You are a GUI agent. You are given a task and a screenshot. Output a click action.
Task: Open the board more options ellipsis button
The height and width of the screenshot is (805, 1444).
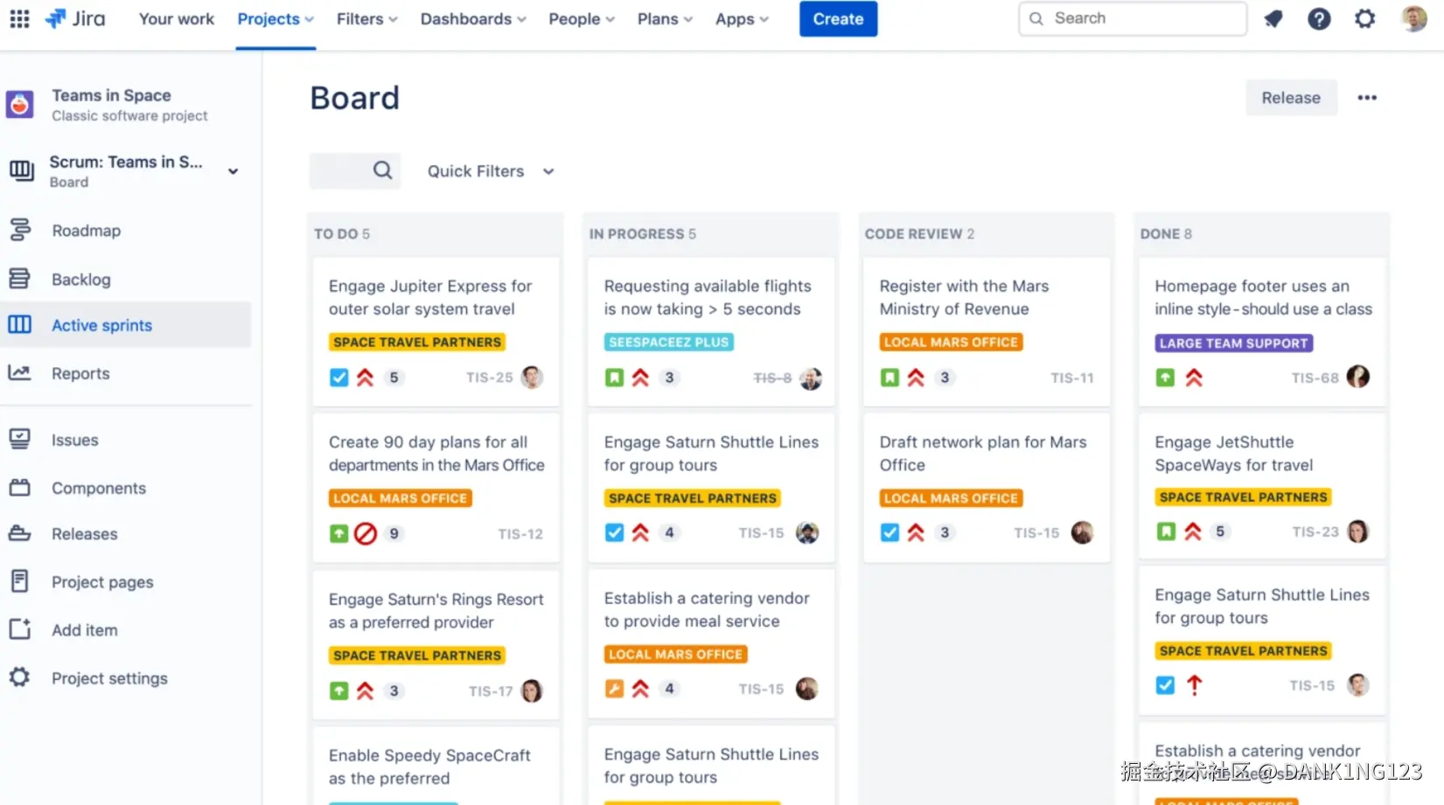pos(1366,98)
